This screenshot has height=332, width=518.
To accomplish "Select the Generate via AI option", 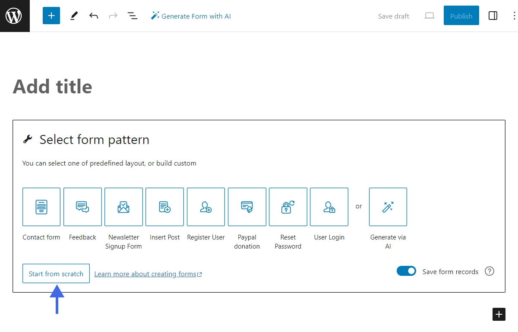I will pyautogui.click(x=388, y=207).
